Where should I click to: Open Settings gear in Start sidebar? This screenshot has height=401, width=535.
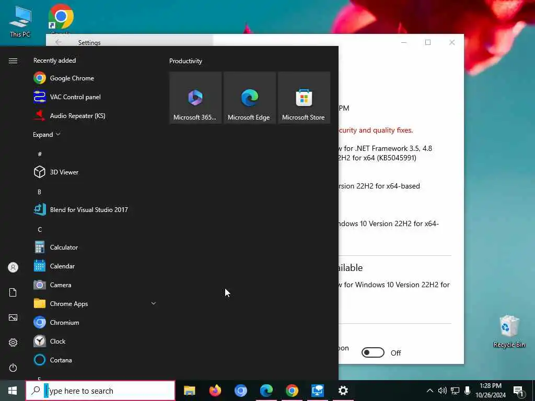13,343
